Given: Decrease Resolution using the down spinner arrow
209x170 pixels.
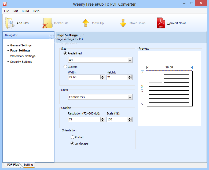Looking at the screenshot, I should point(102,120).
